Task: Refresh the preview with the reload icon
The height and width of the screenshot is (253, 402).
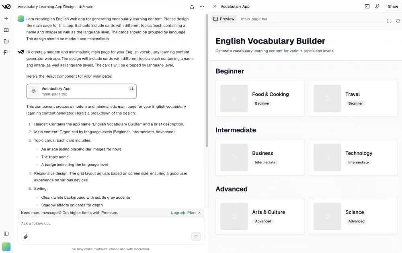Action: (x=398, y=21)
